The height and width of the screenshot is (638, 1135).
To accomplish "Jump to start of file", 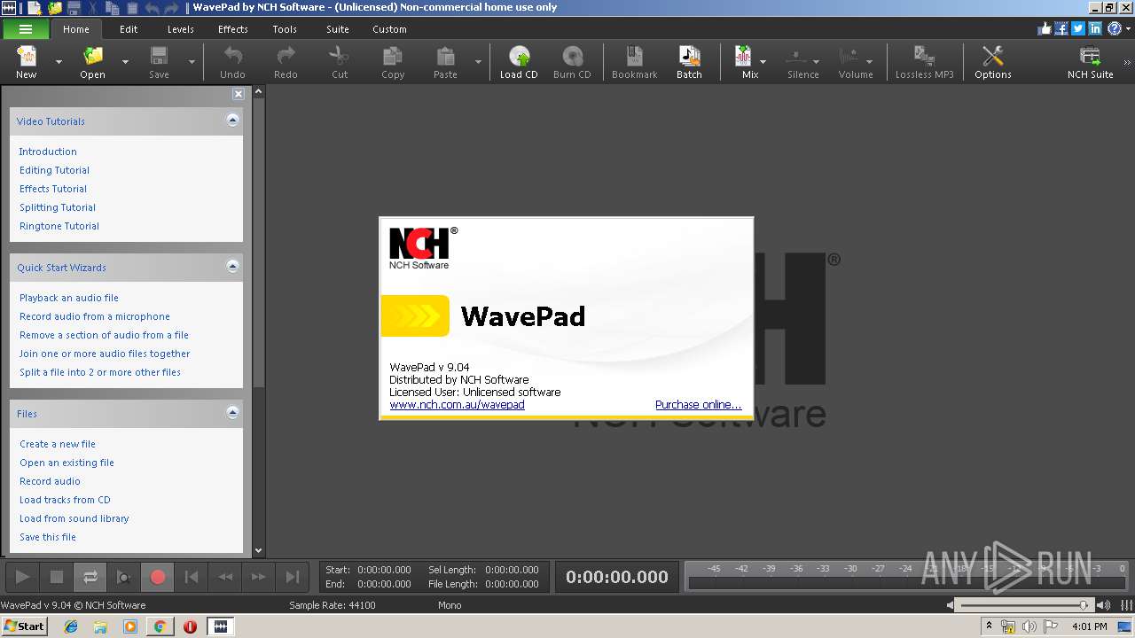I will click(x=192, y=577).
